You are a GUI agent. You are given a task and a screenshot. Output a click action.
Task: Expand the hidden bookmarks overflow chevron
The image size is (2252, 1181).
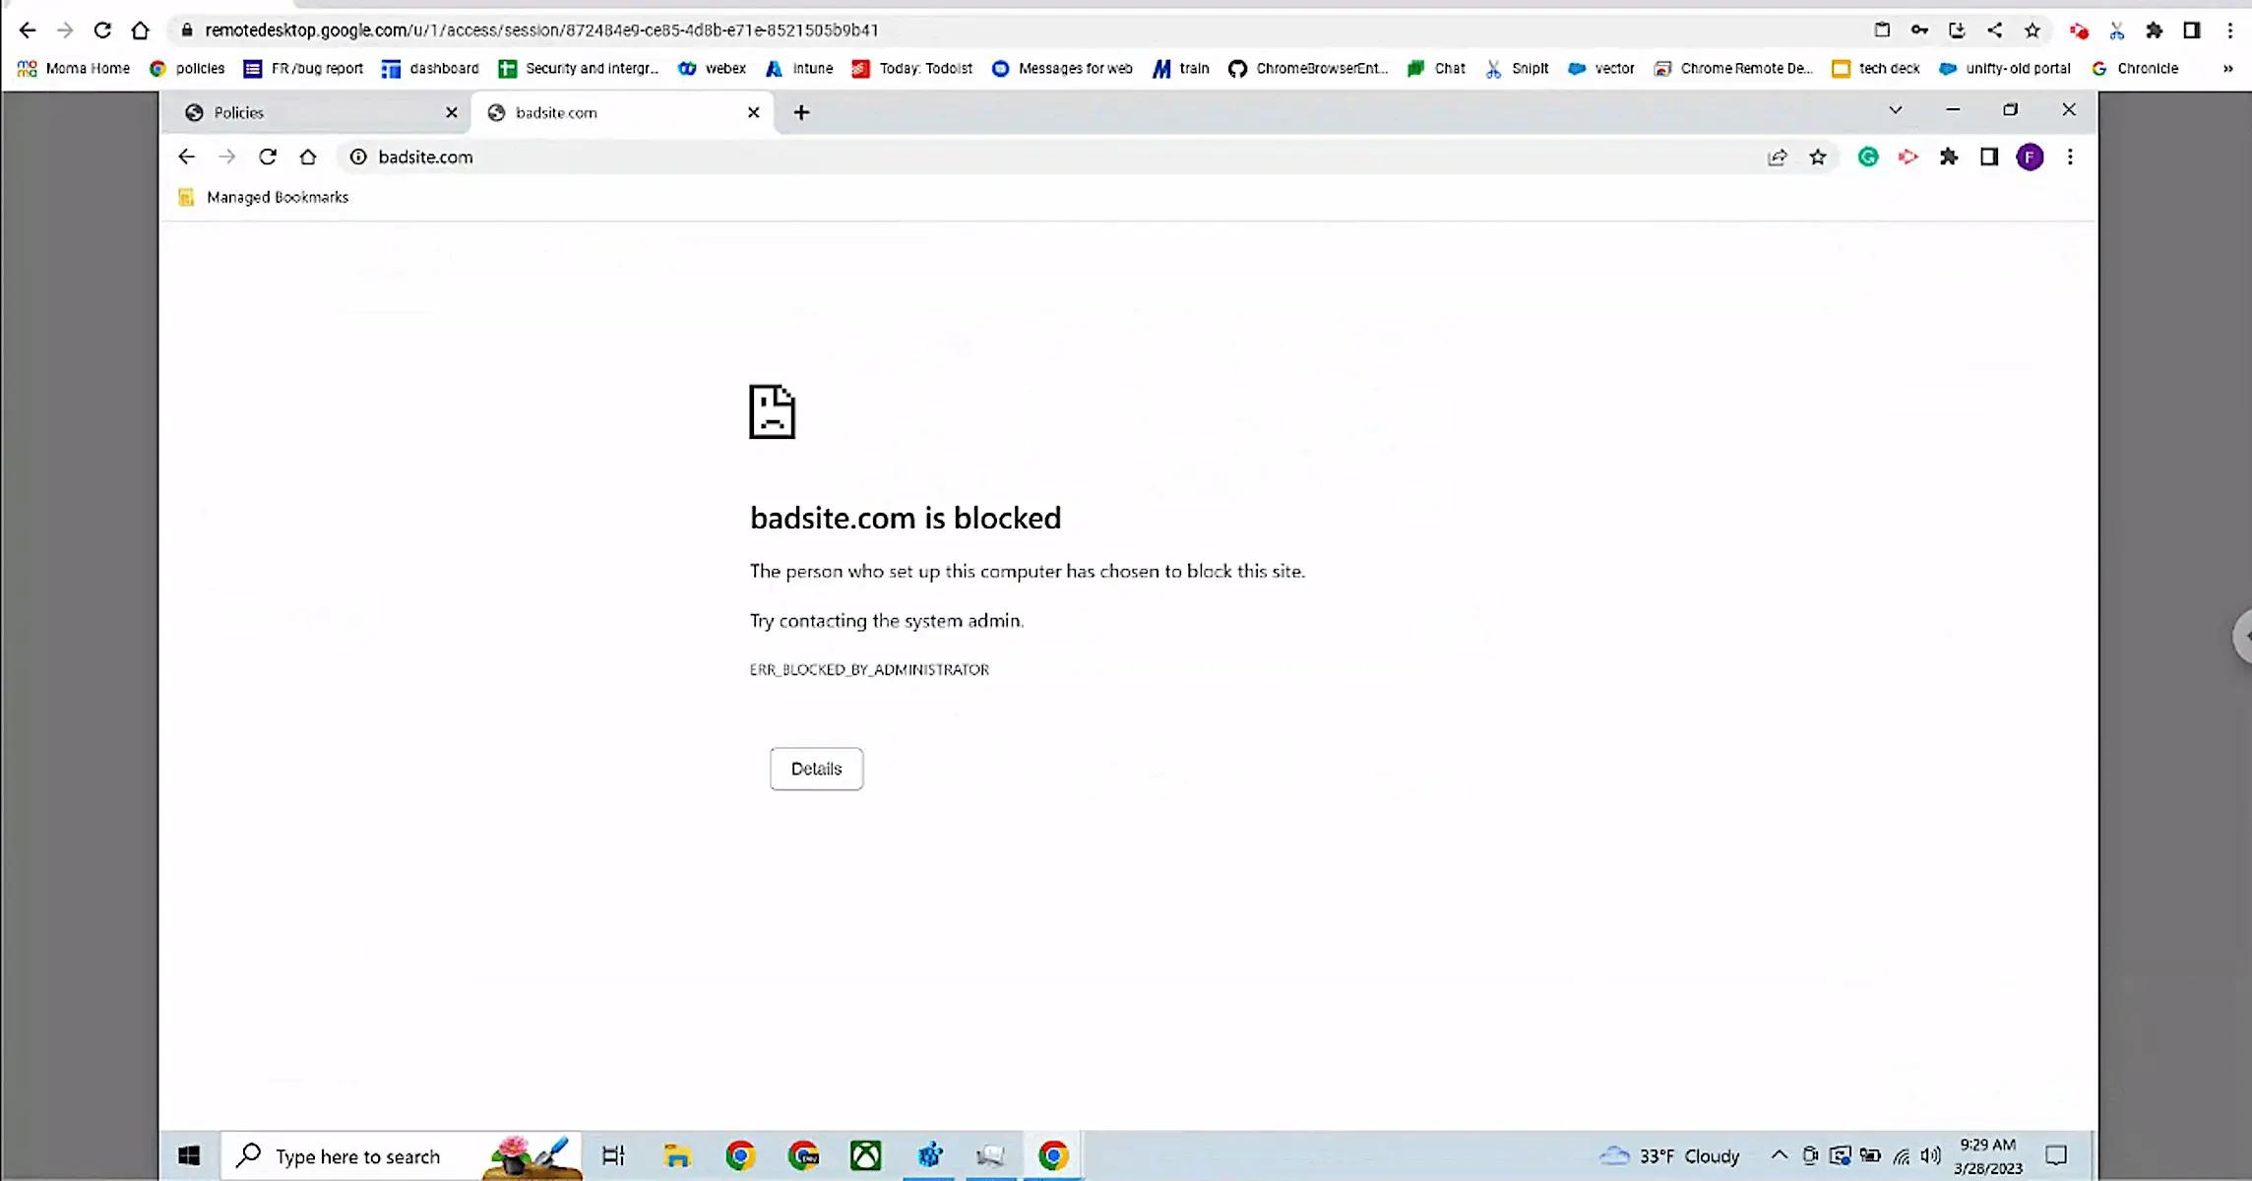(2227, 69)
